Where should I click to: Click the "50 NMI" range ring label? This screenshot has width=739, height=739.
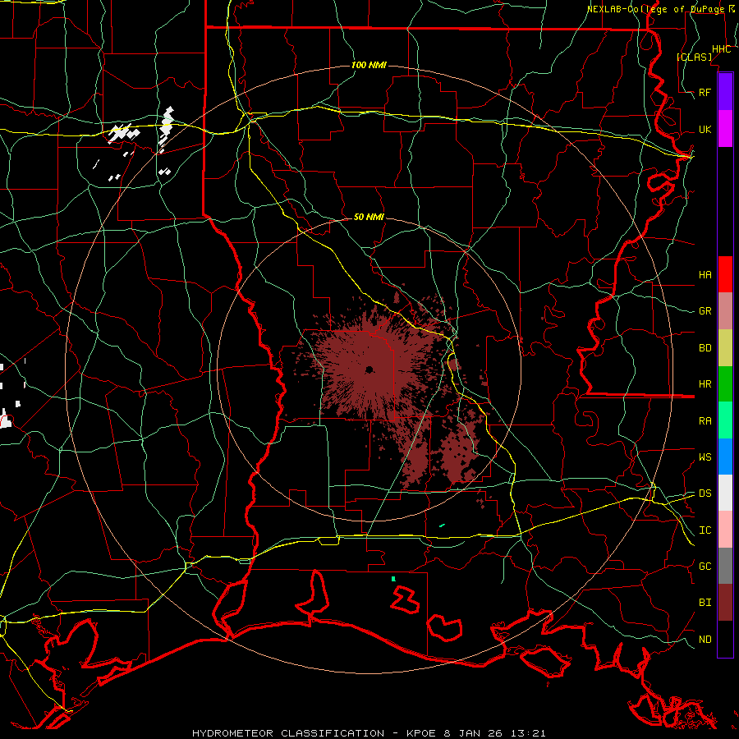click(x=369, y=217)
